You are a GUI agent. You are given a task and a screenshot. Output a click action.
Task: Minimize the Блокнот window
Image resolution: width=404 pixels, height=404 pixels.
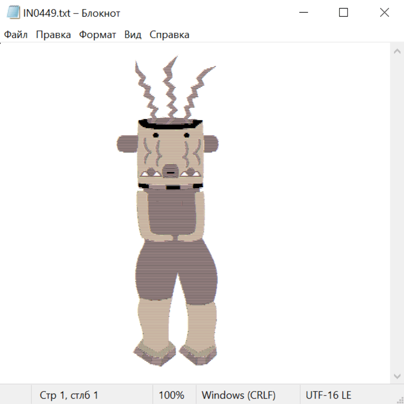click(303, 13)
